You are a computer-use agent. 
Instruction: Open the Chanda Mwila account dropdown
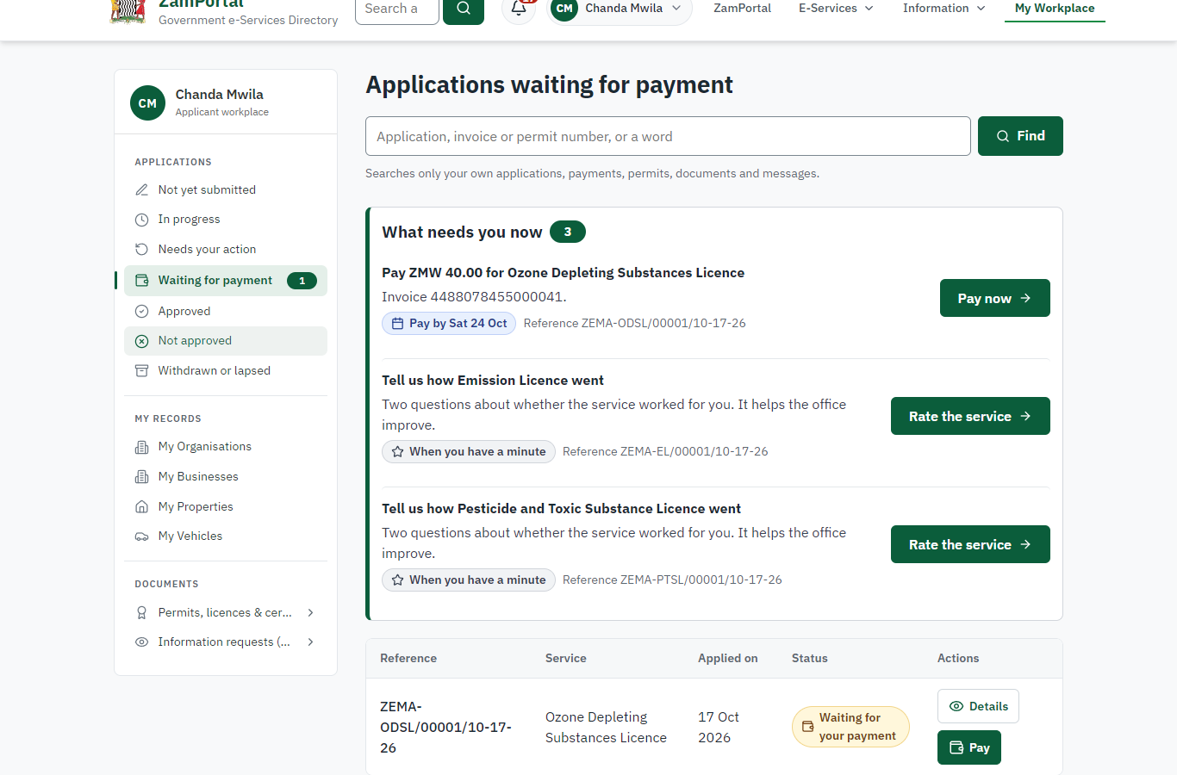tap(620, 9)
